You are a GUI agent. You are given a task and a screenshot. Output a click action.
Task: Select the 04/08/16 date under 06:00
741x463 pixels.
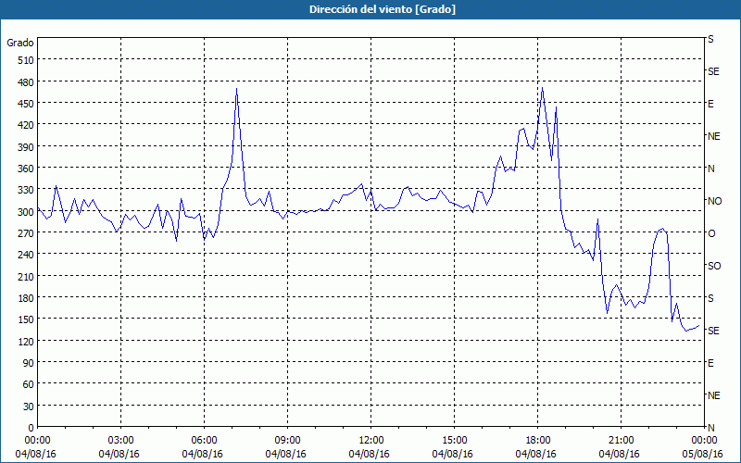202,454
